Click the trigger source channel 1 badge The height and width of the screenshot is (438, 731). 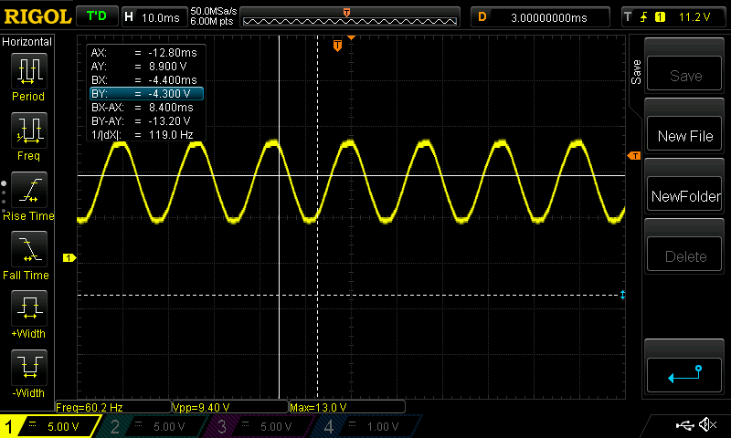(660, 17)
